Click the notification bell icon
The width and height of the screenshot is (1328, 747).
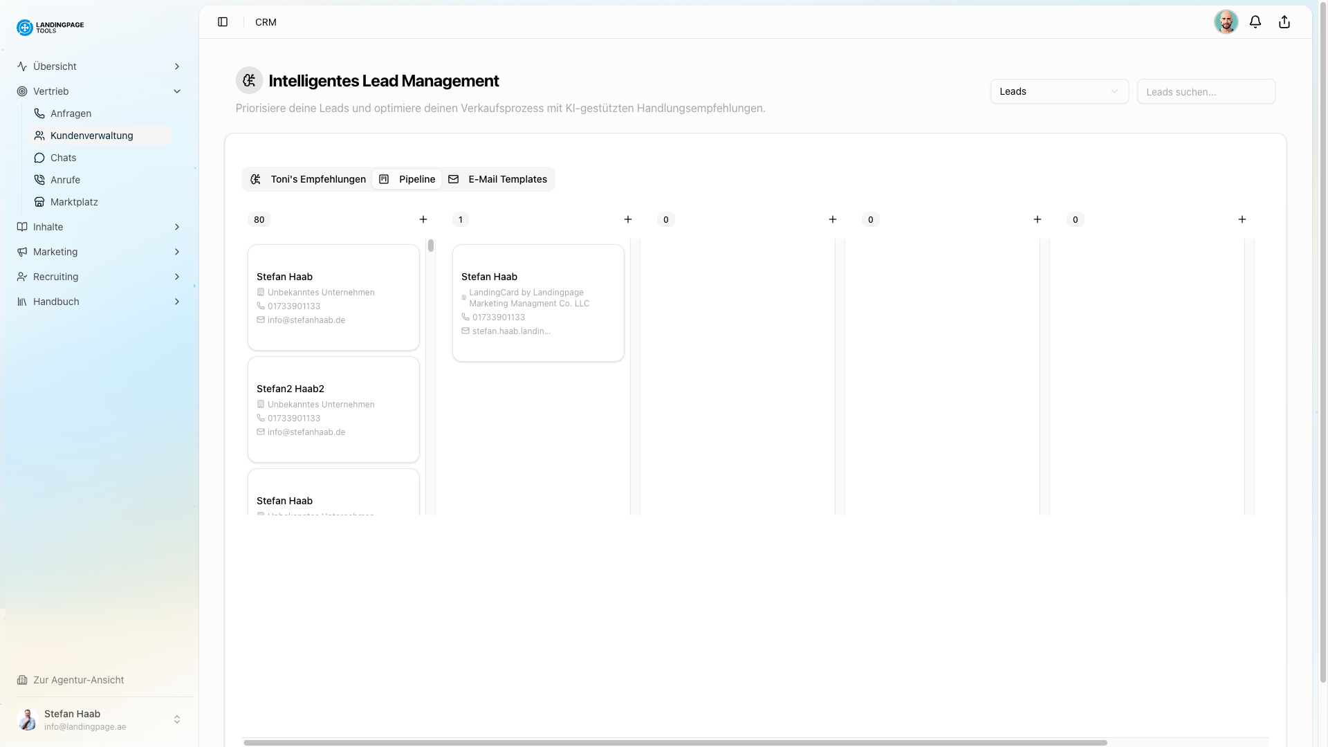(x=1255, y=21)
